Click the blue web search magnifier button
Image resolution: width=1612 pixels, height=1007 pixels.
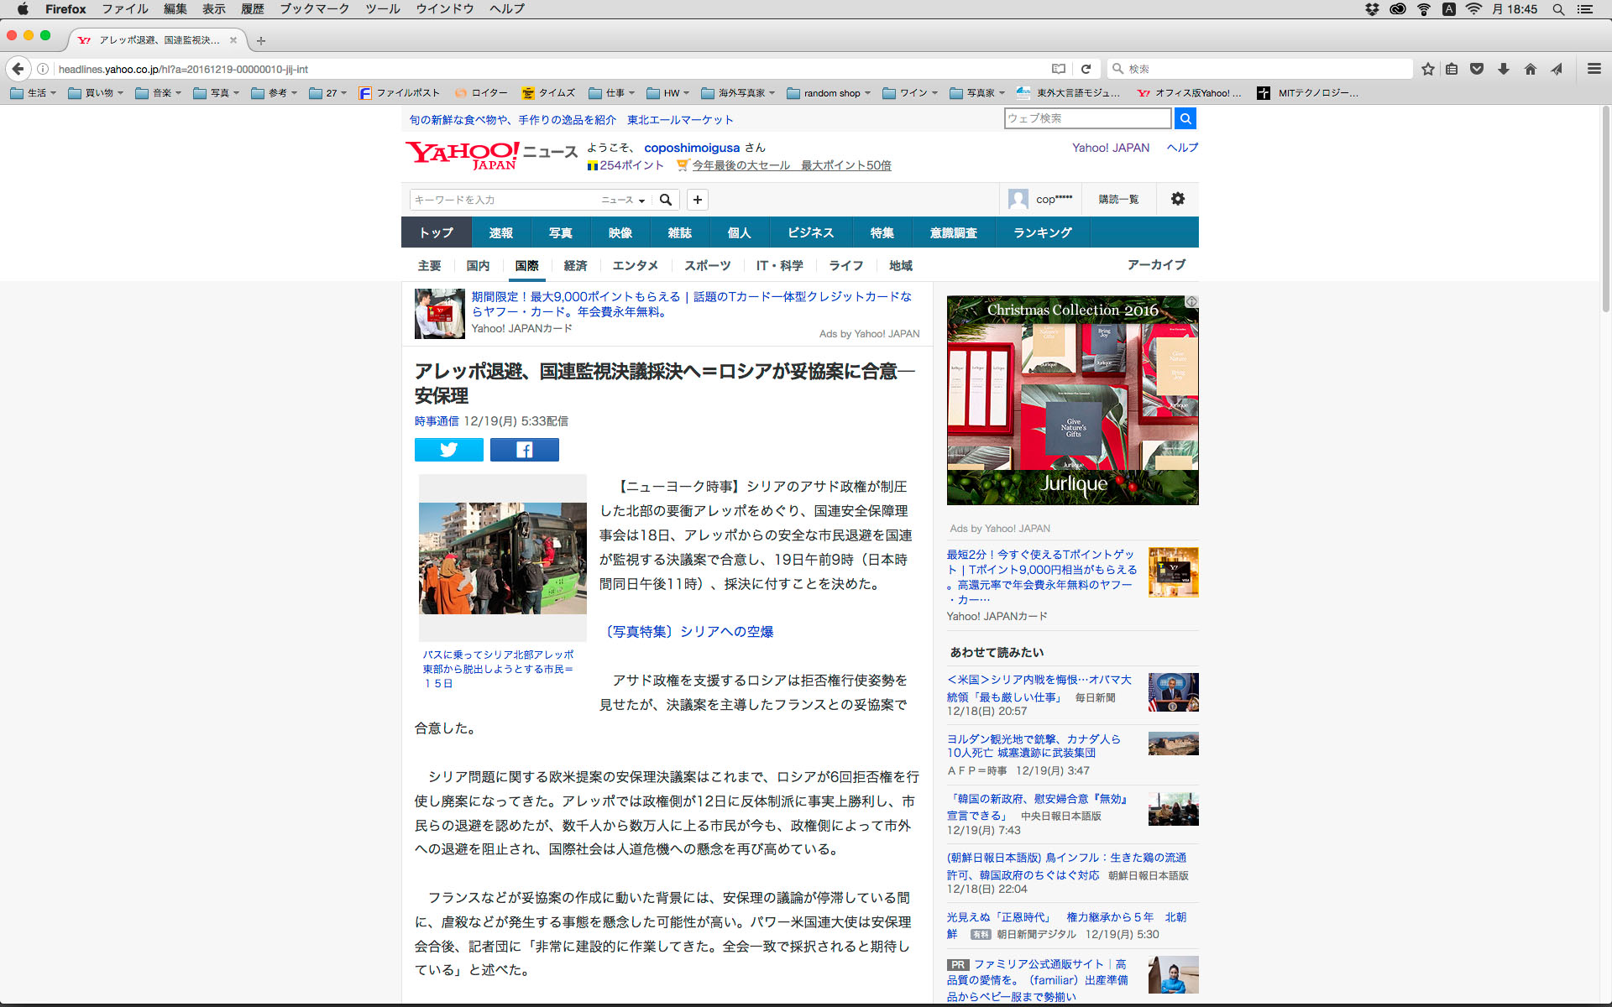click(1185, 118)
